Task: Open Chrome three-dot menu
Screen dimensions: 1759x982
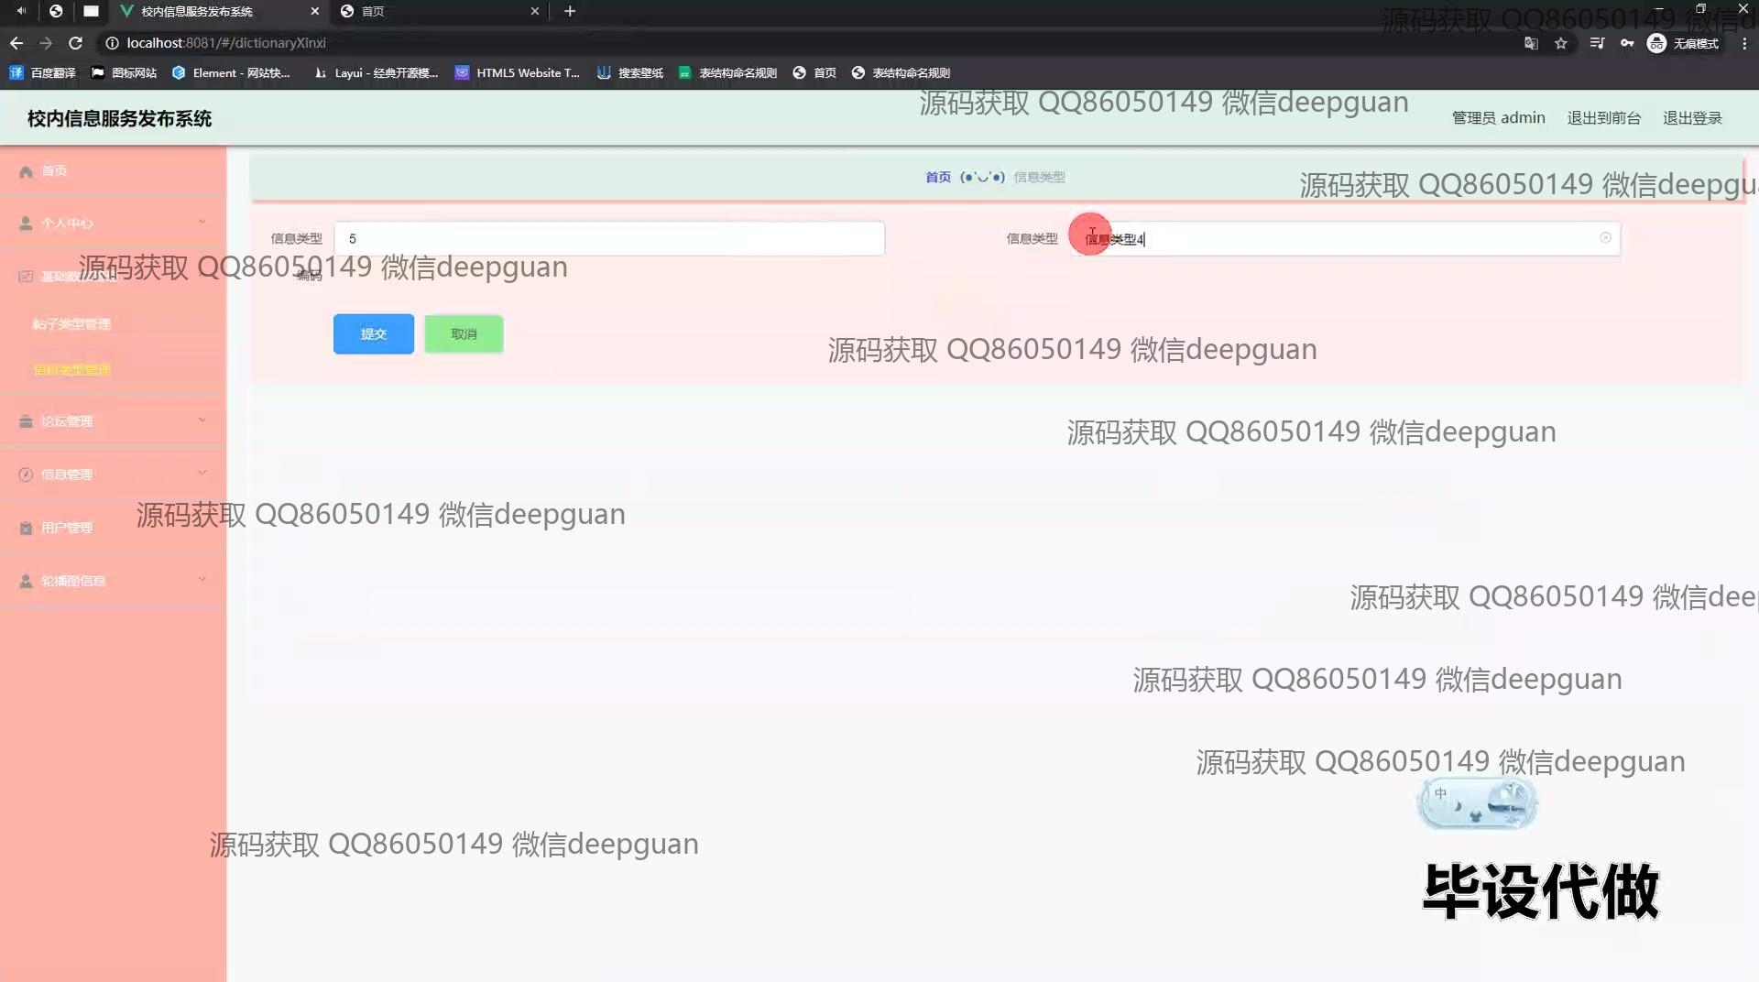Action: coord(1744,43)
